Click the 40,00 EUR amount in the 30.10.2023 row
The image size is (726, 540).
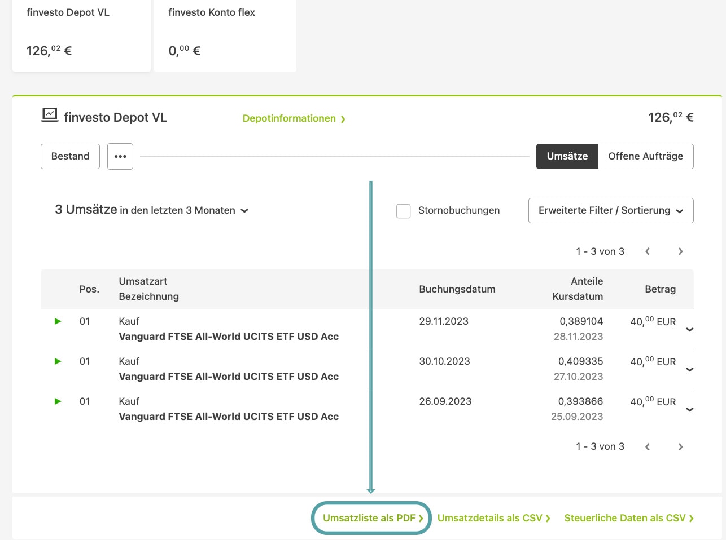653,361
